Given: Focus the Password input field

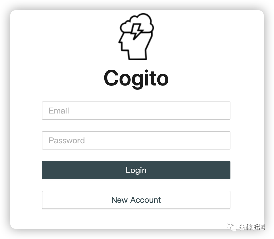Looking at the screenshot, I should [136, 140].
